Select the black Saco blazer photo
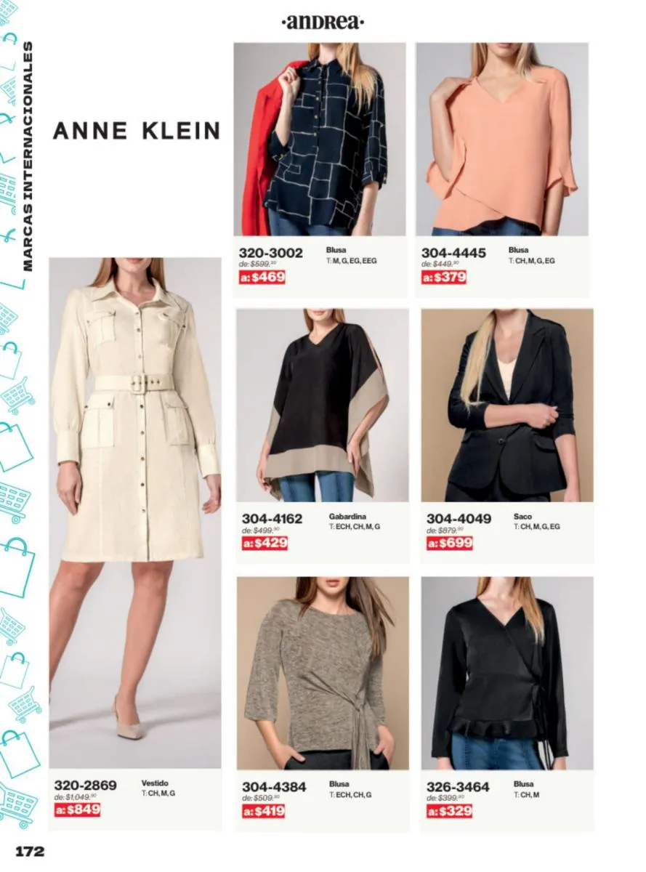This screenshot has height=872, width=646. click(507, 405)
